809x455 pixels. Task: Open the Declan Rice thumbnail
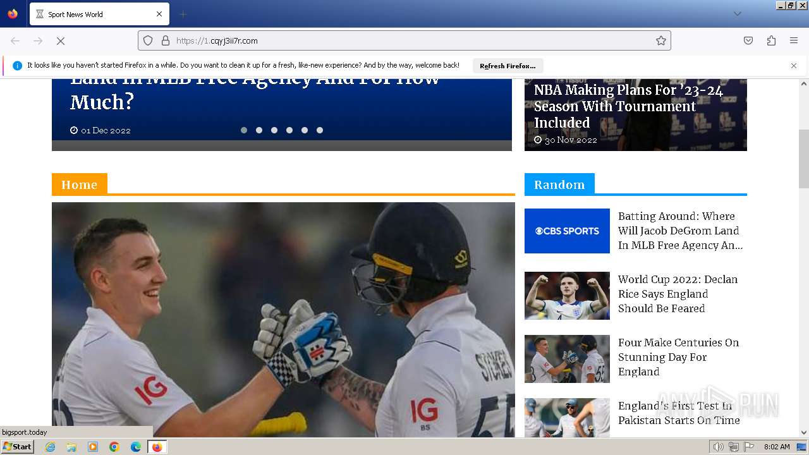pos(567,296)
